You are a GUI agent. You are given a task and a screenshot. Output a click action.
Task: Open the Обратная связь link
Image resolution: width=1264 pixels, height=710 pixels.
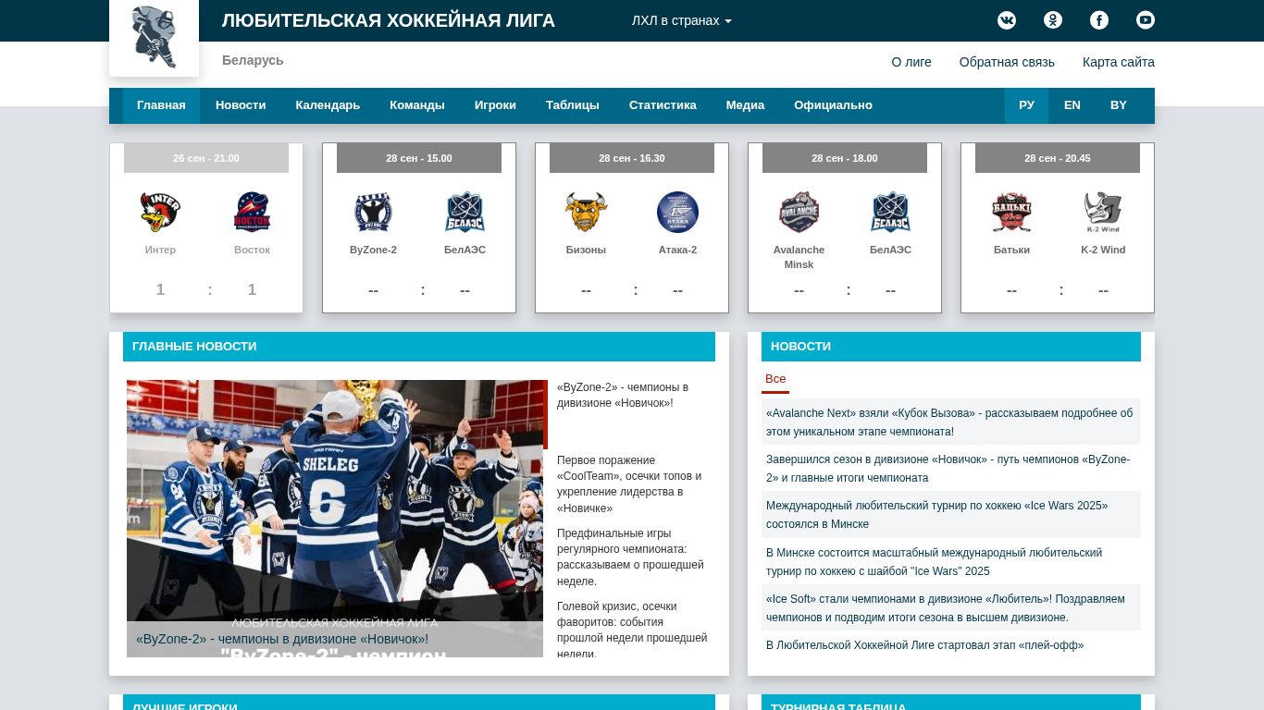coord(1007,62)
